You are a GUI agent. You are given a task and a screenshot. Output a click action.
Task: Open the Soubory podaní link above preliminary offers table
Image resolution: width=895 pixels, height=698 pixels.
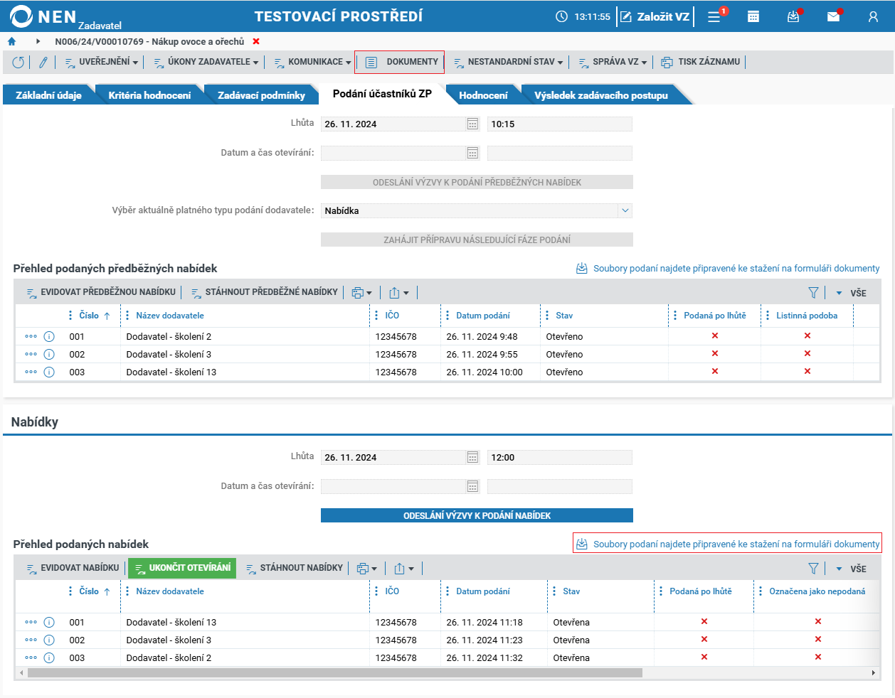728,269
